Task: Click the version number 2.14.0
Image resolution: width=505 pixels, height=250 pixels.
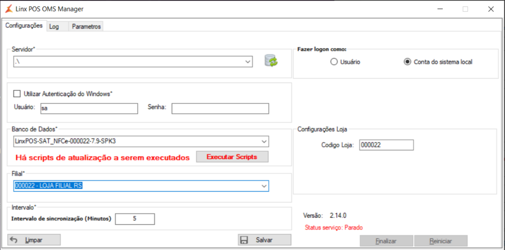Action: click(338, 215)
